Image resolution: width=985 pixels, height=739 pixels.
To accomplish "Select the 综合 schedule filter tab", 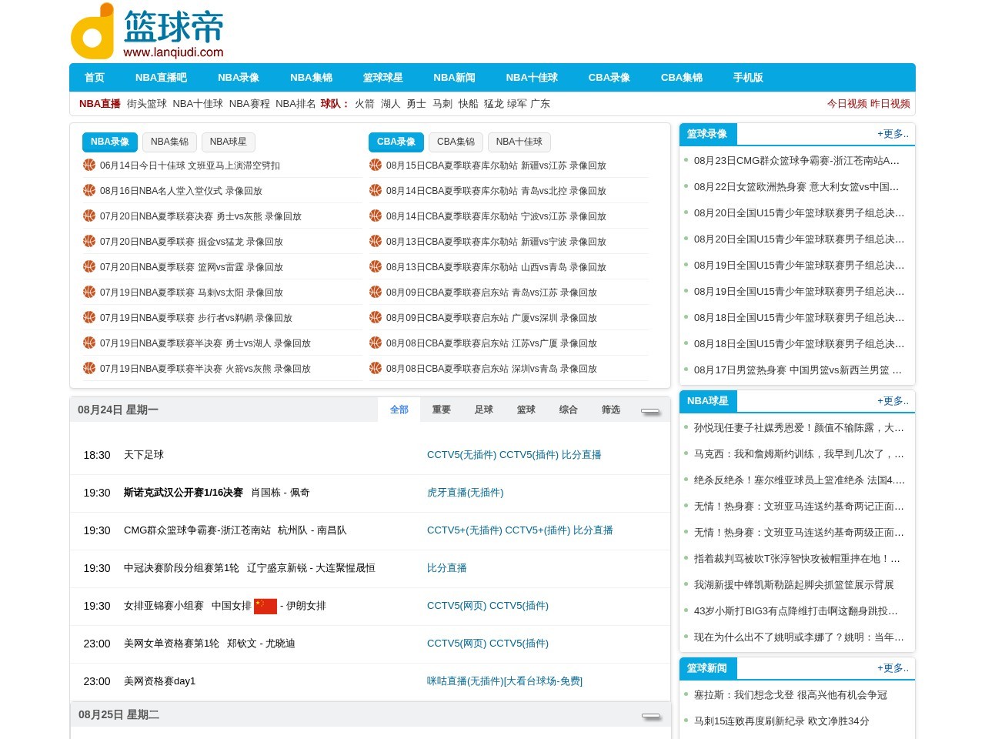I will point(569,410).
